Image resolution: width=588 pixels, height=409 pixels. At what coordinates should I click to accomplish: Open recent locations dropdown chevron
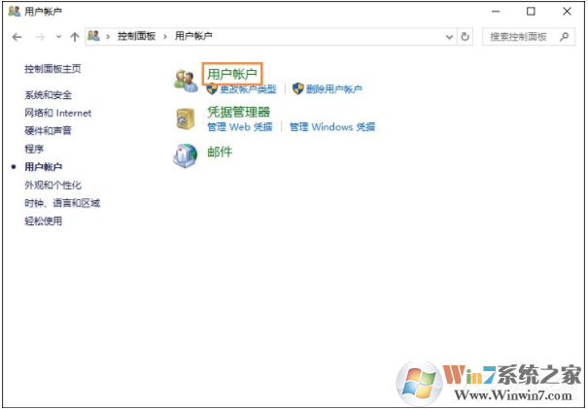(x=58, y=37)
